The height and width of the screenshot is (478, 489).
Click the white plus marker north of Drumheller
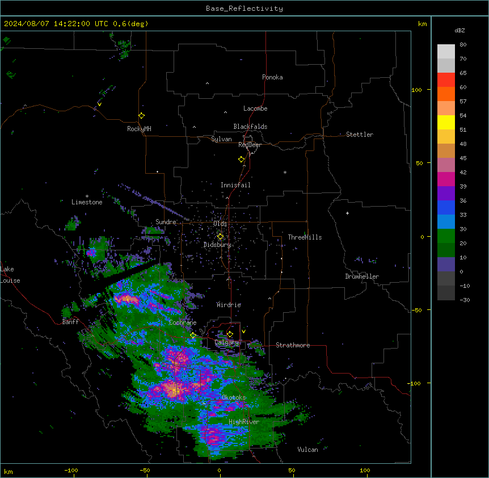point(347,213)
